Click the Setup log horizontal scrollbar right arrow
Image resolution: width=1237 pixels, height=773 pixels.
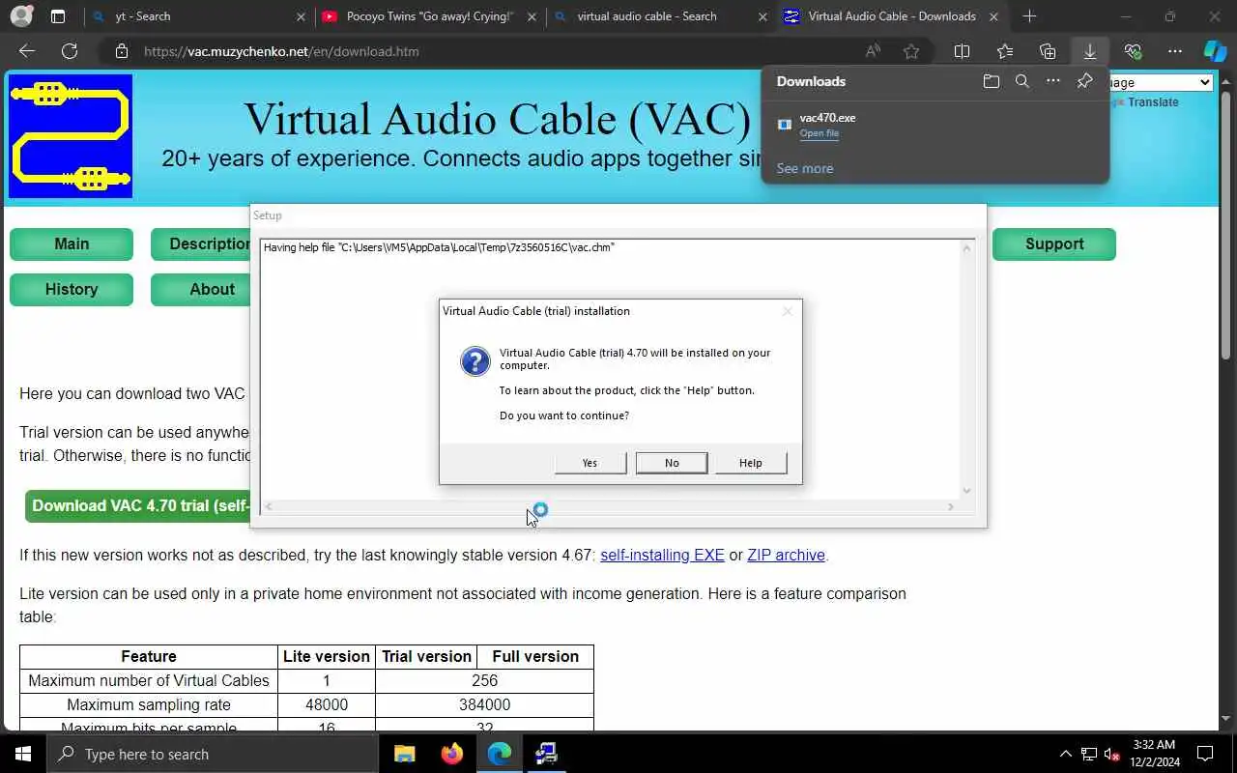click(951, 506)
